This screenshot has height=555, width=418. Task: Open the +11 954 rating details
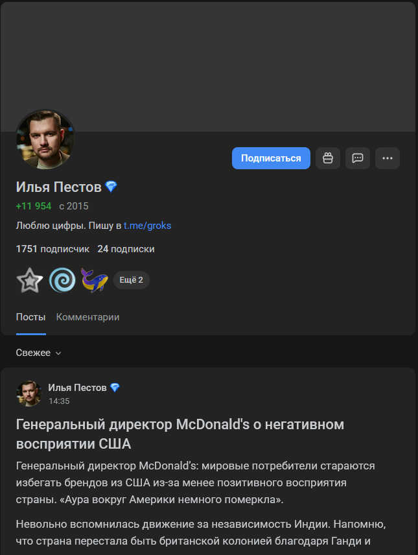point(33,206)
